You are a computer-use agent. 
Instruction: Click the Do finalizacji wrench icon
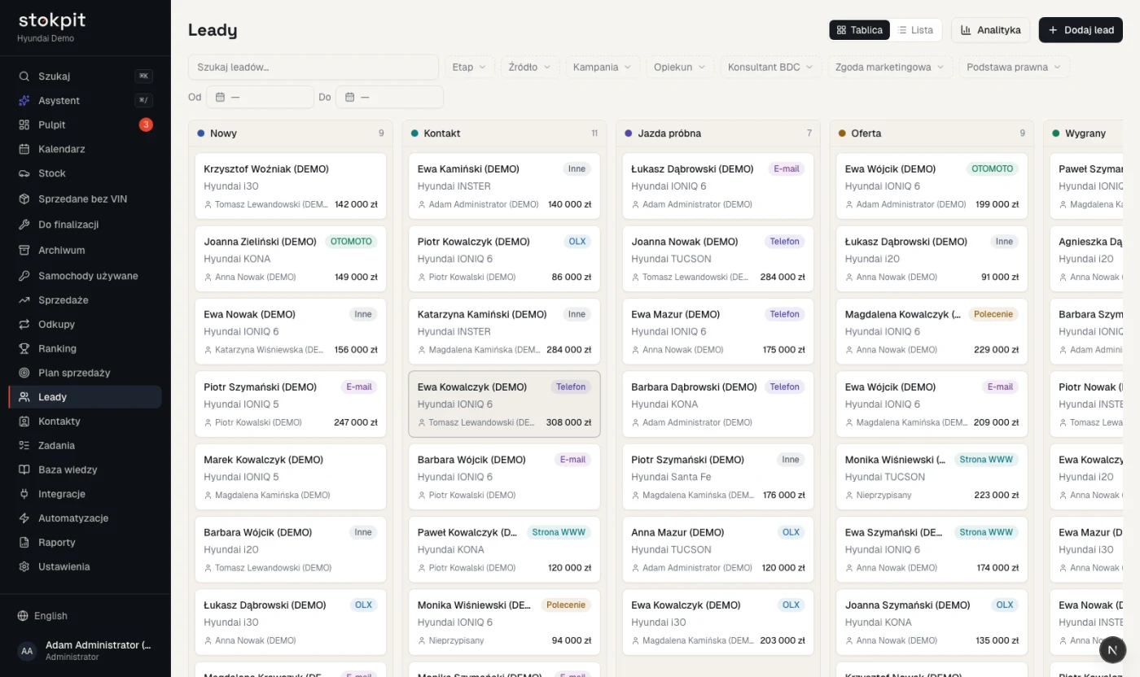click(24, 225)
